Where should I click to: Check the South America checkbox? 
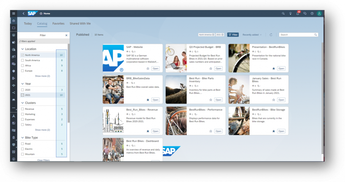pos(23,60)
